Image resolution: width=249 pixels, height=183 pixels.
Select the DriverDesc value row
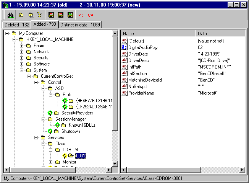click(x=139, y=60)
